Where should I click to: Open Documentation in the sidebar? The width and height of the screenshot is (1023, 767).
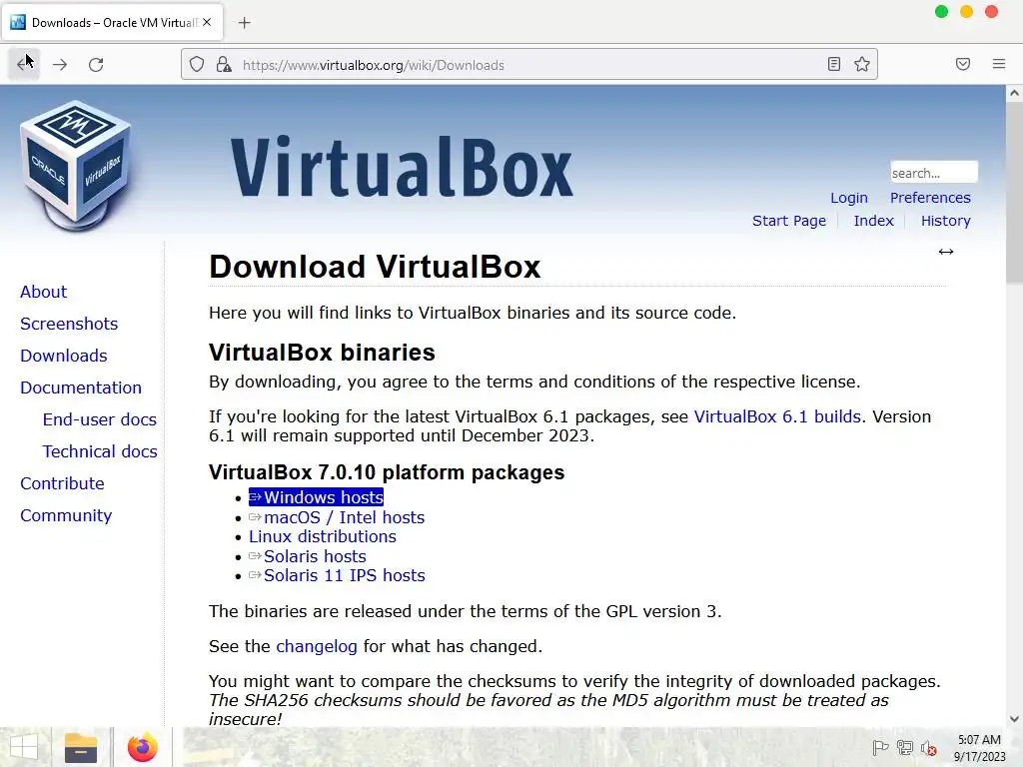pyautogui.click(x=81, y=387)
